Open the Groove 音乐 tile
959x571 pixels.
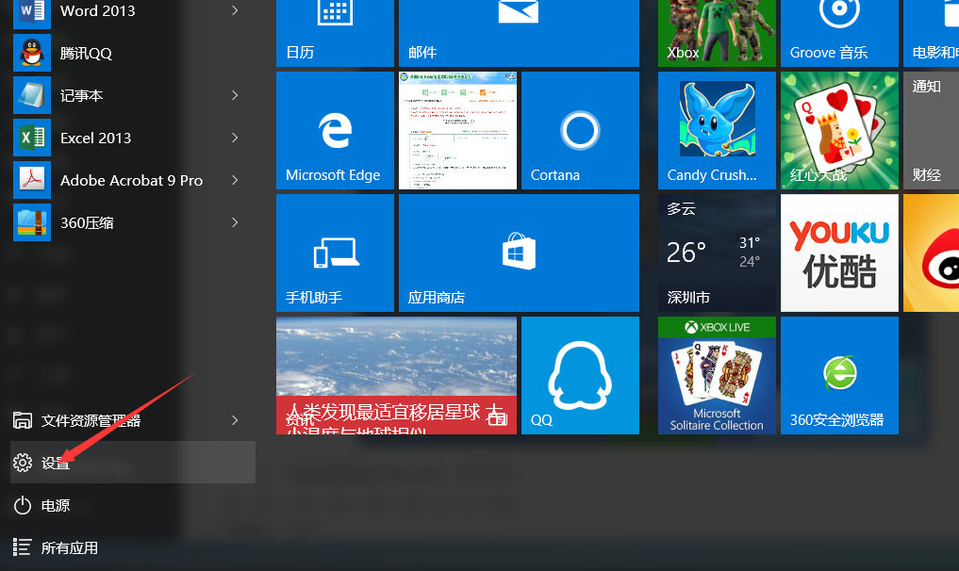(840, 33)
